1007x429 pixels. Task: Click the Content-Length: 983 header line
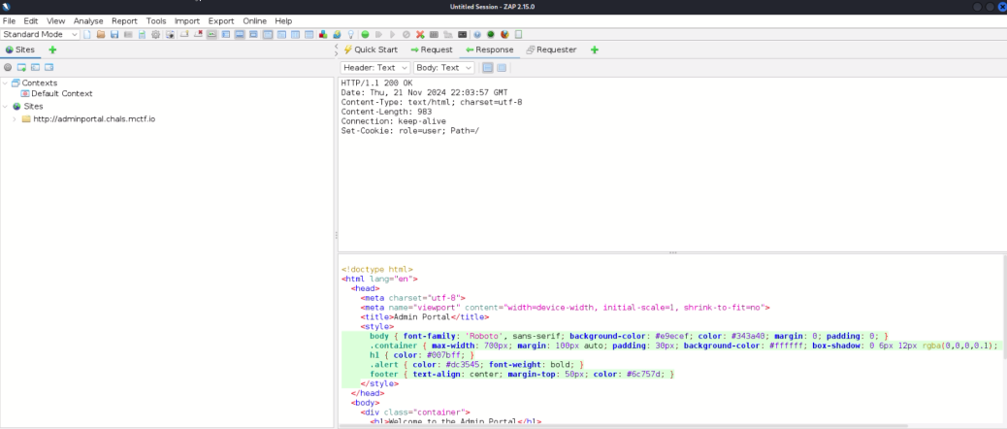387,112
